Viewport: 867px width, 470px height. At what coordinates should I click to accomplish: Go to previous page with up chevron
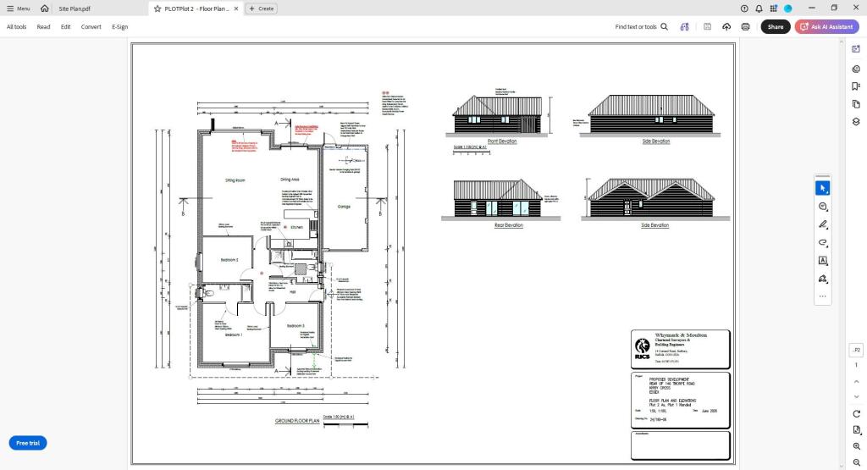(x=857, y=382)
